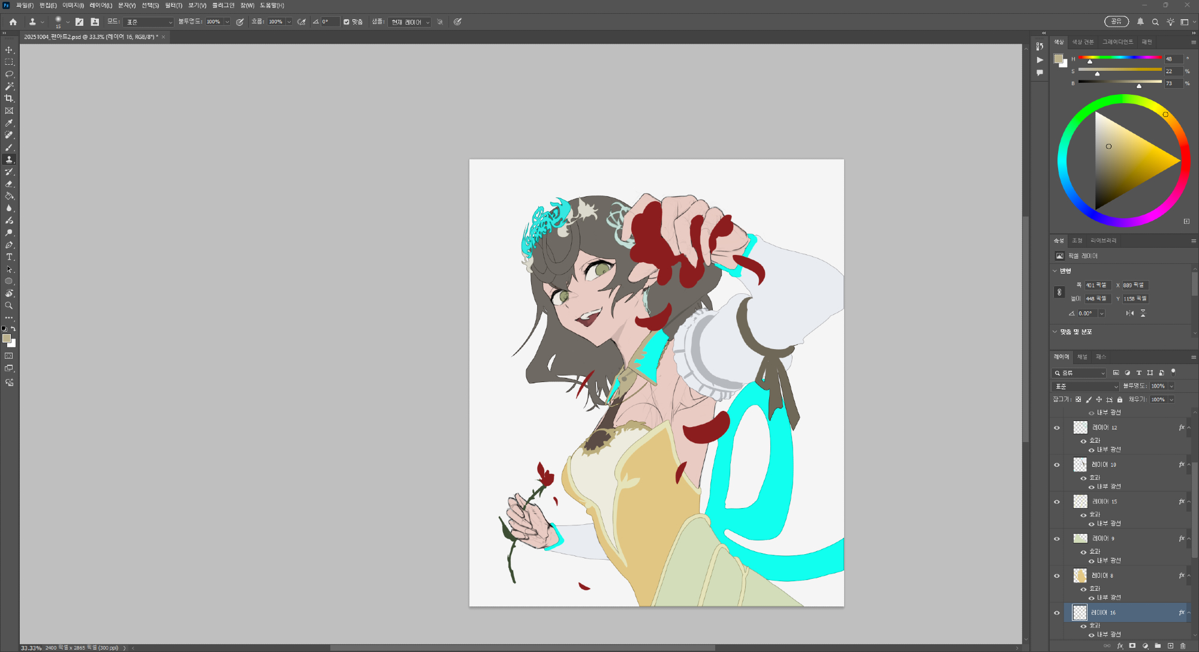
Task: Click the hue slider in color panel
Action: tap(1120, 58)
